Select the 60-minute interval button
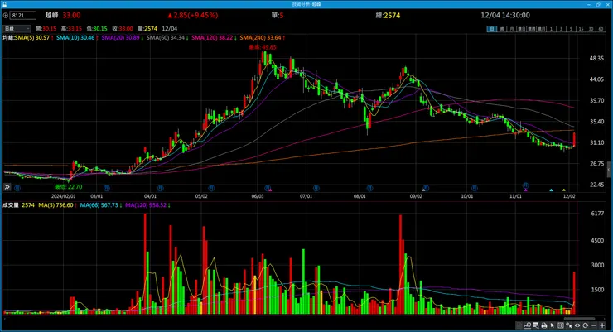Viewport: 613px width, 332px height. click(601, 29)
